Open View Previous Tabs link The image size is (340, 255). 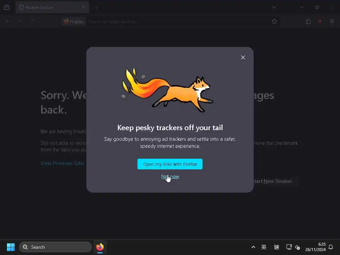click(x=62, y=163)
